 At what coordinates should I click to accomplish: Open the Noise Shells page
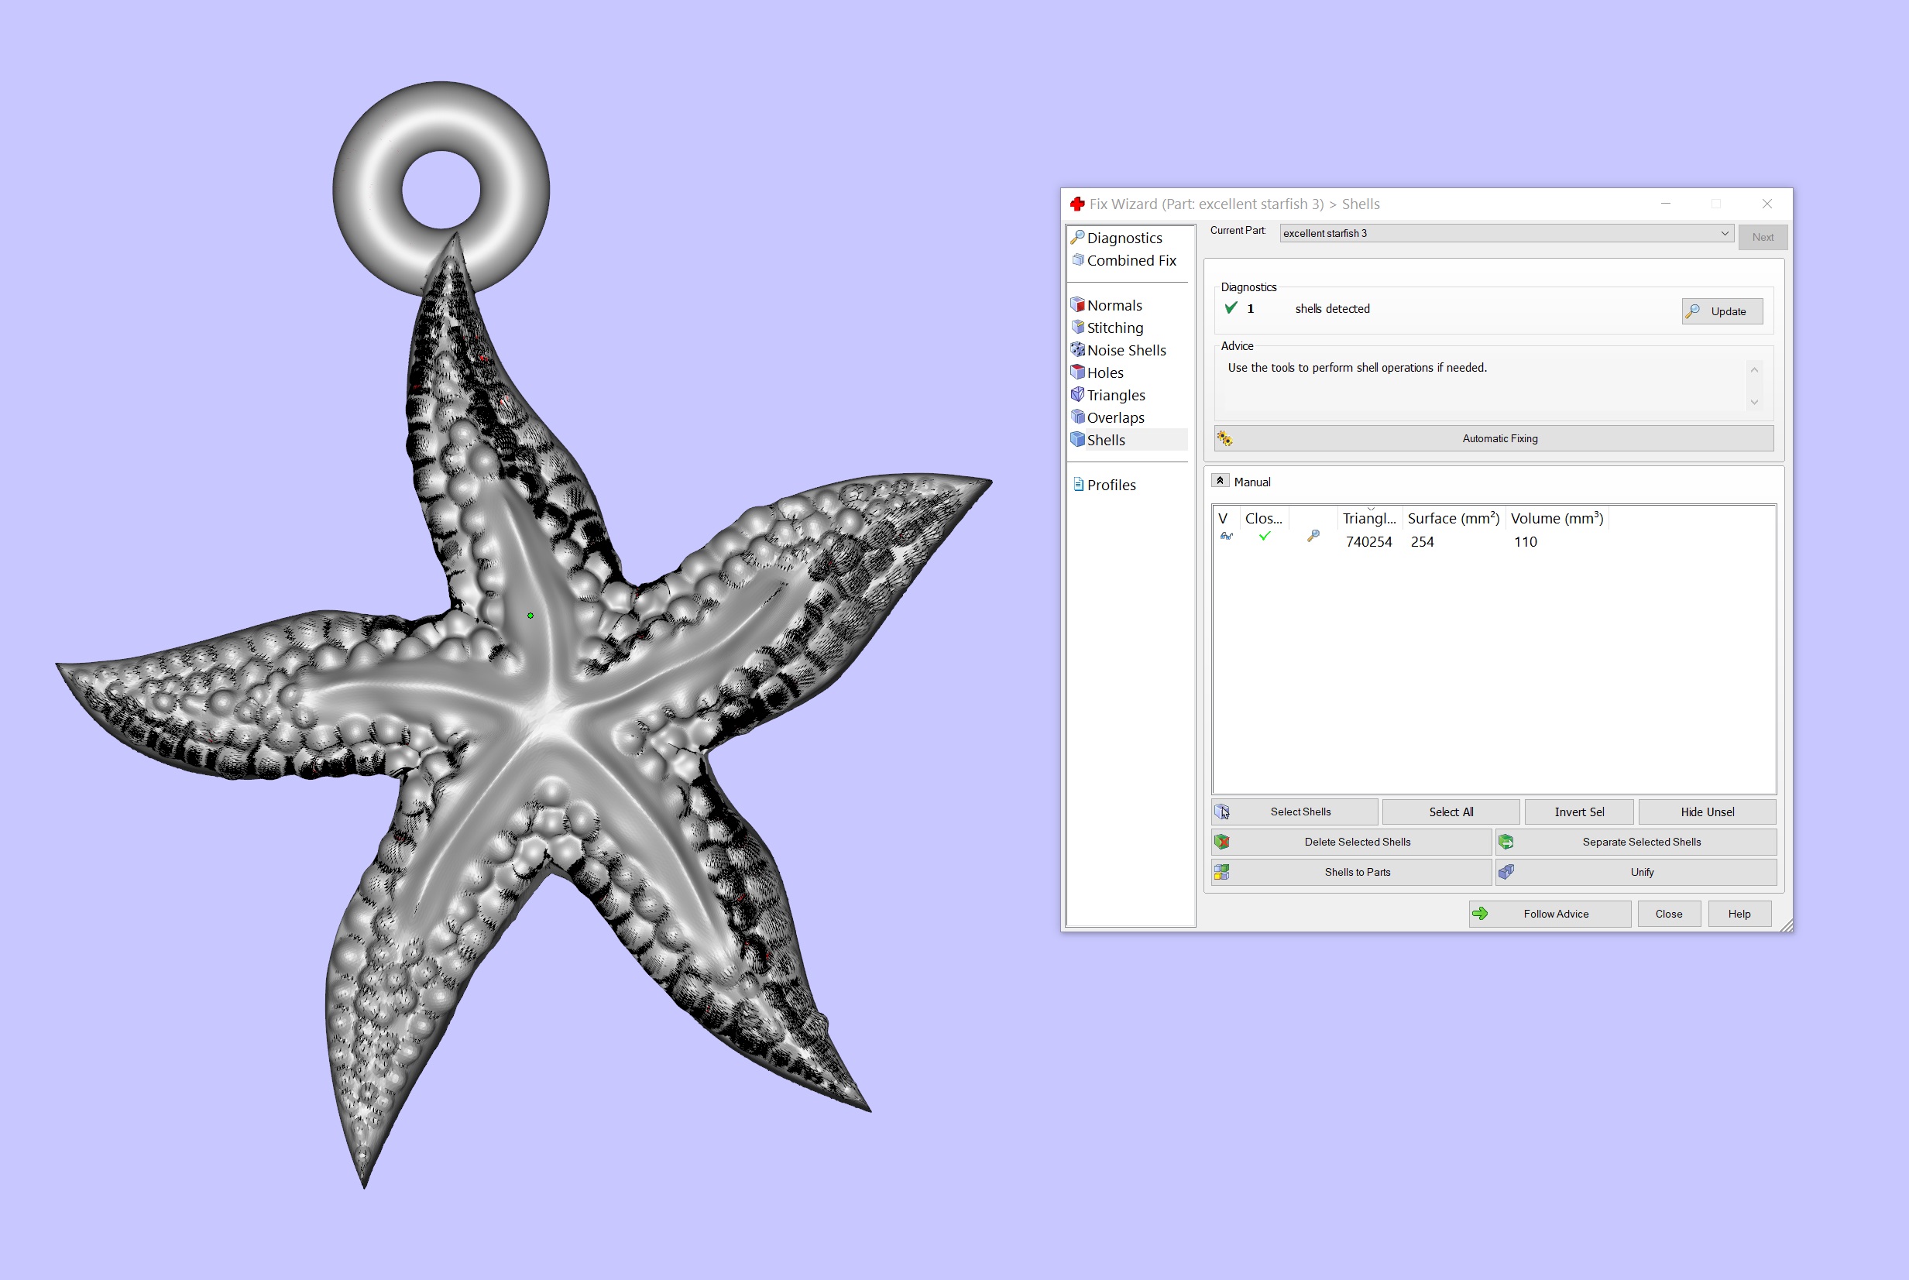(x=1125, y=350)
